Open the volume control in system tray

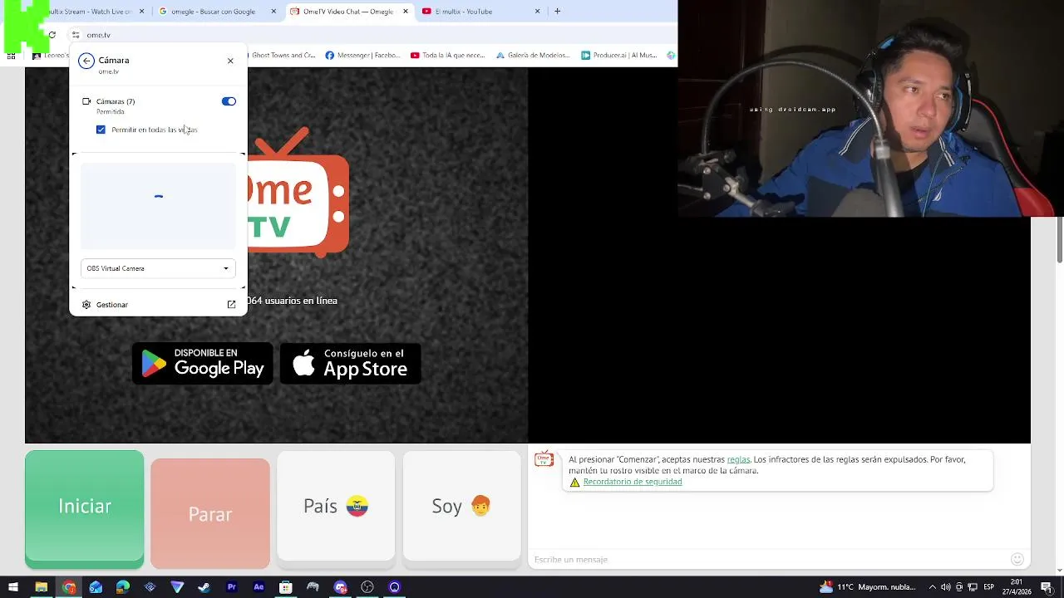(945, 587)
